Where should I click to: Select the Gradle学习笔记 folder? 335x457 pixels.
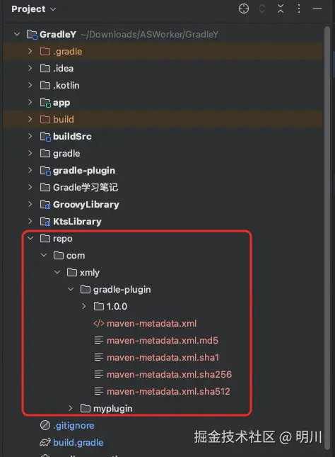(86, 187)
